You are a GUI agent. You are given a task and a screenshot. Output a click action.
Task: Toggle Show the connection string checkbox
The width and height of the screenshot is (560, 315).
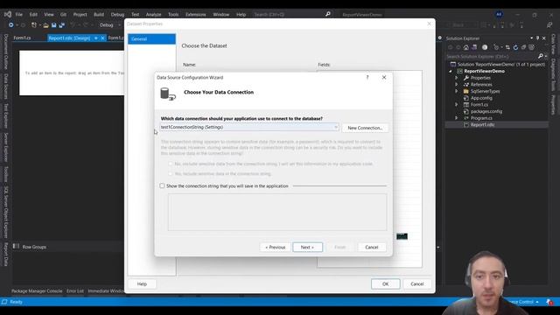[x=162, y=185]
